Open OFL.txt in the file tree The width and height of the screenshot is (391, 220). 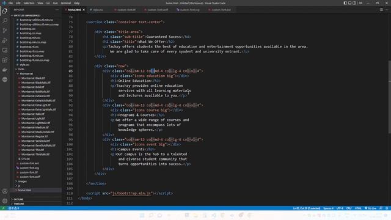point(25,159)
